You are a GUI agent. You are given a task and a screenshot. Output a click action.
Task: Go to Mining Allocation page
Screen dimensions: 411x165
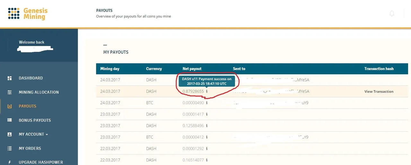[39, 92]
